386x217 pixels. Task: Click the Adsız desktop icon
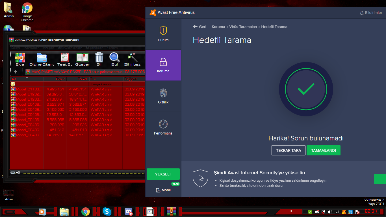click(9, 195)
